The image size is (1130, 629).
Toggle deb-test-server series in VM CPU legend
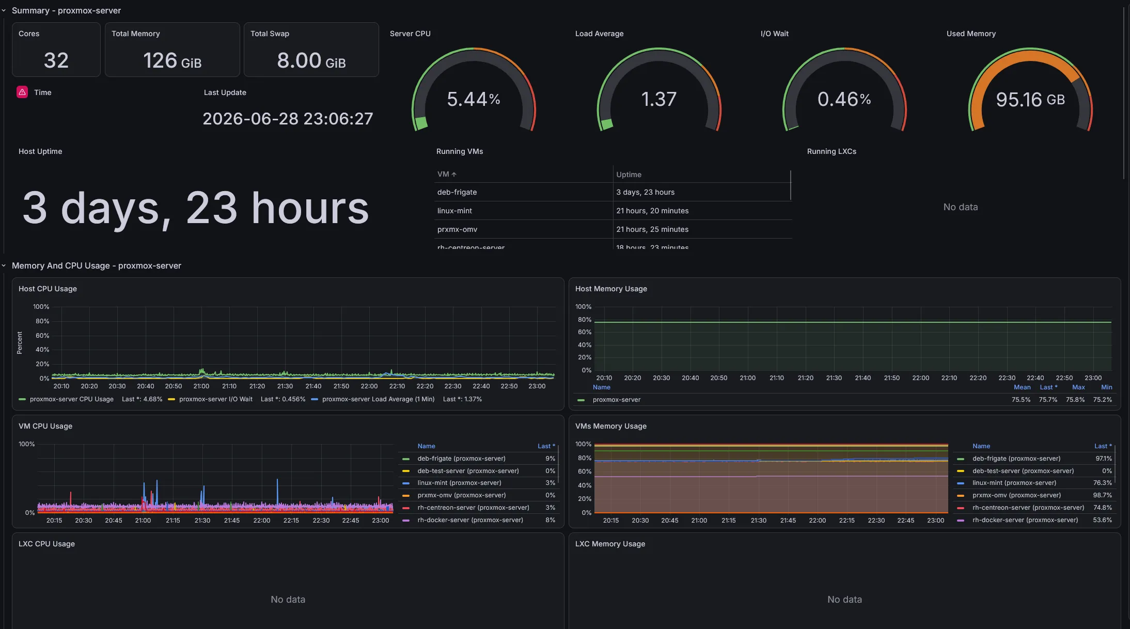pyautogui.click(x=468, y=471)
